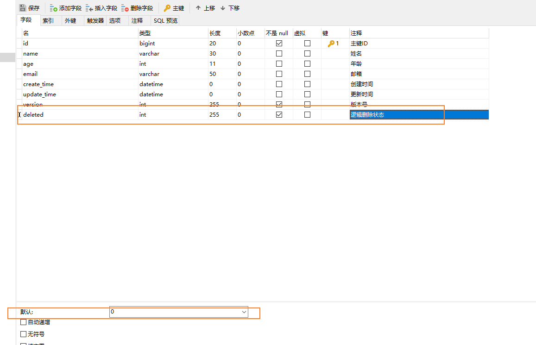Click the highlighted 逻辑删除状态 comment cell
This screenshot has height=345, width=536.
(x=419, y=115)
